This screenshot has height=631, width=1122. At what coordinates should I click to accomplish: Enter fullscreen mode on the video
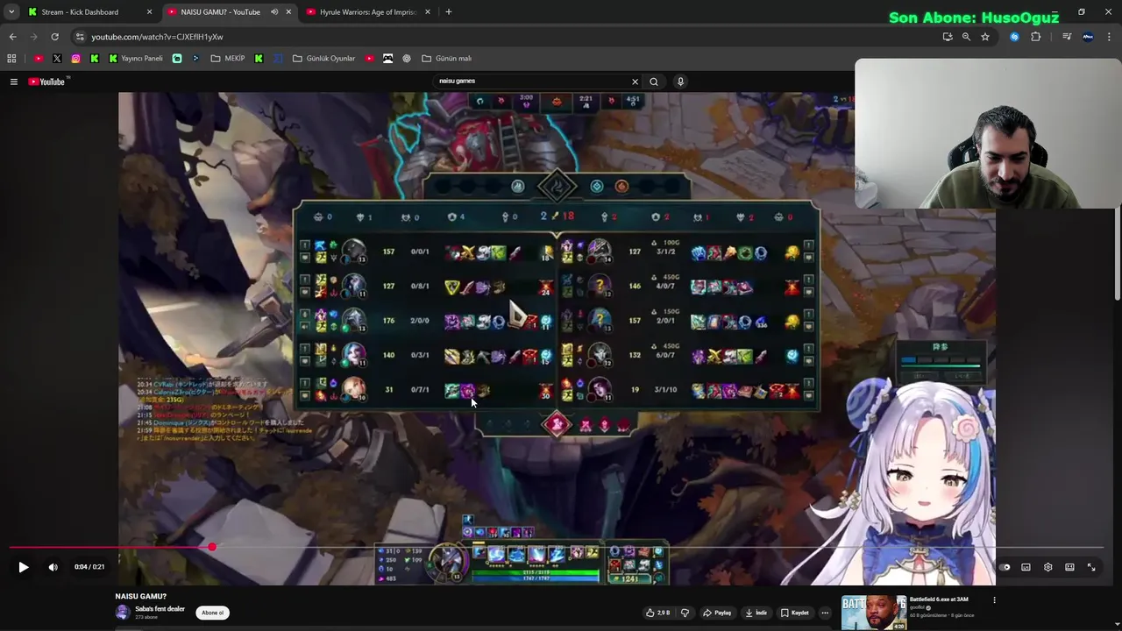(x=1091, y=567)
